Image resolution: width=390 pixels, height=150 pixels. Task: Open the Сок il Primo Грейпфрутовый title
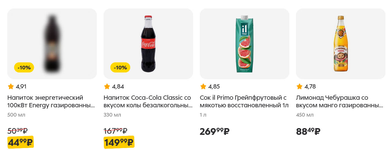(x=244, y=102)
